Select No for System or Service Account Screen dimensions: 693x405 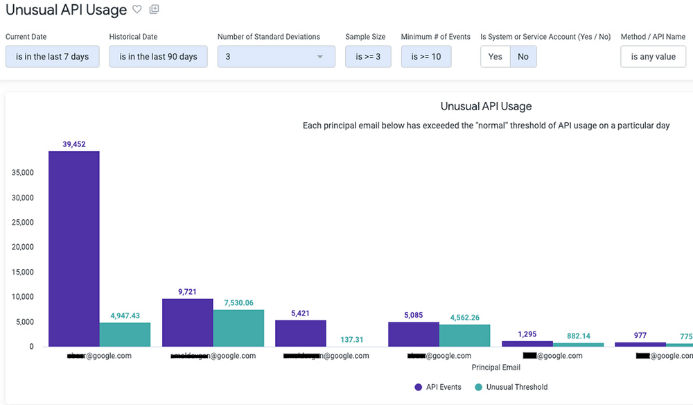pyautogui.click(x=523, y=57)
